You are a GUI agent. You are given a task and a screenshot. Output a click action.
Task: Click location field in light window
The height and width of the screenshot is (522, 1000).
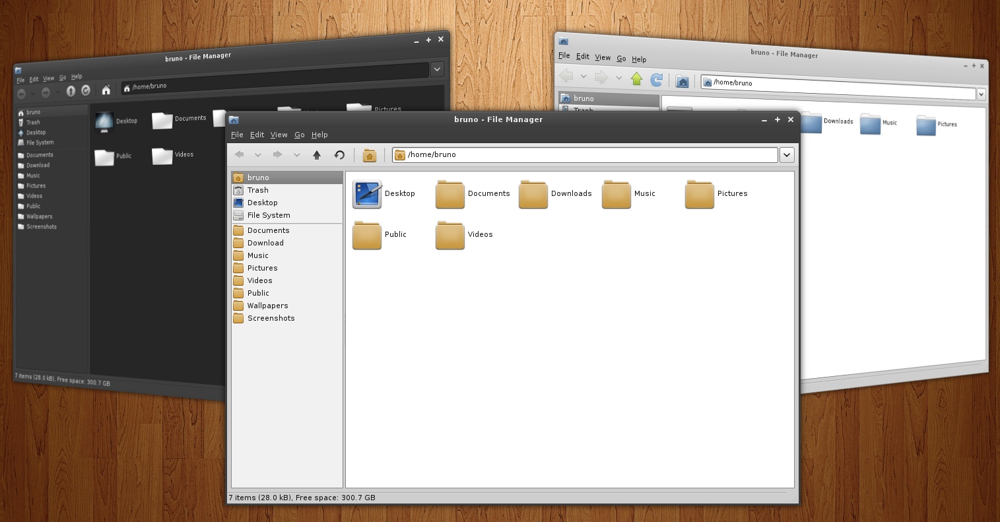[838, 88]
